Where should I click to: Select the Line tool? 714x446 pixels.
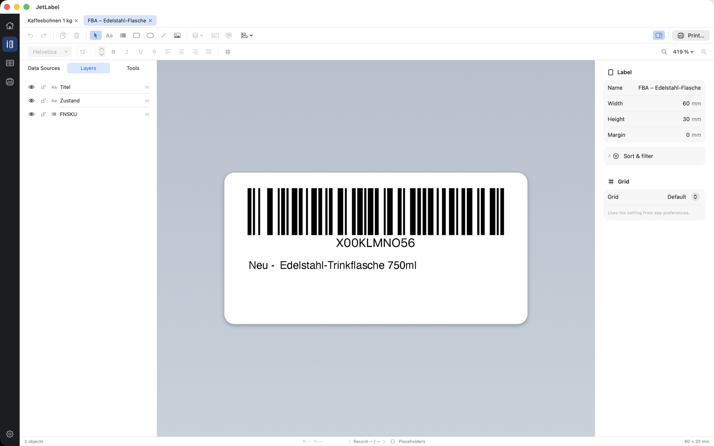point(164,35)
